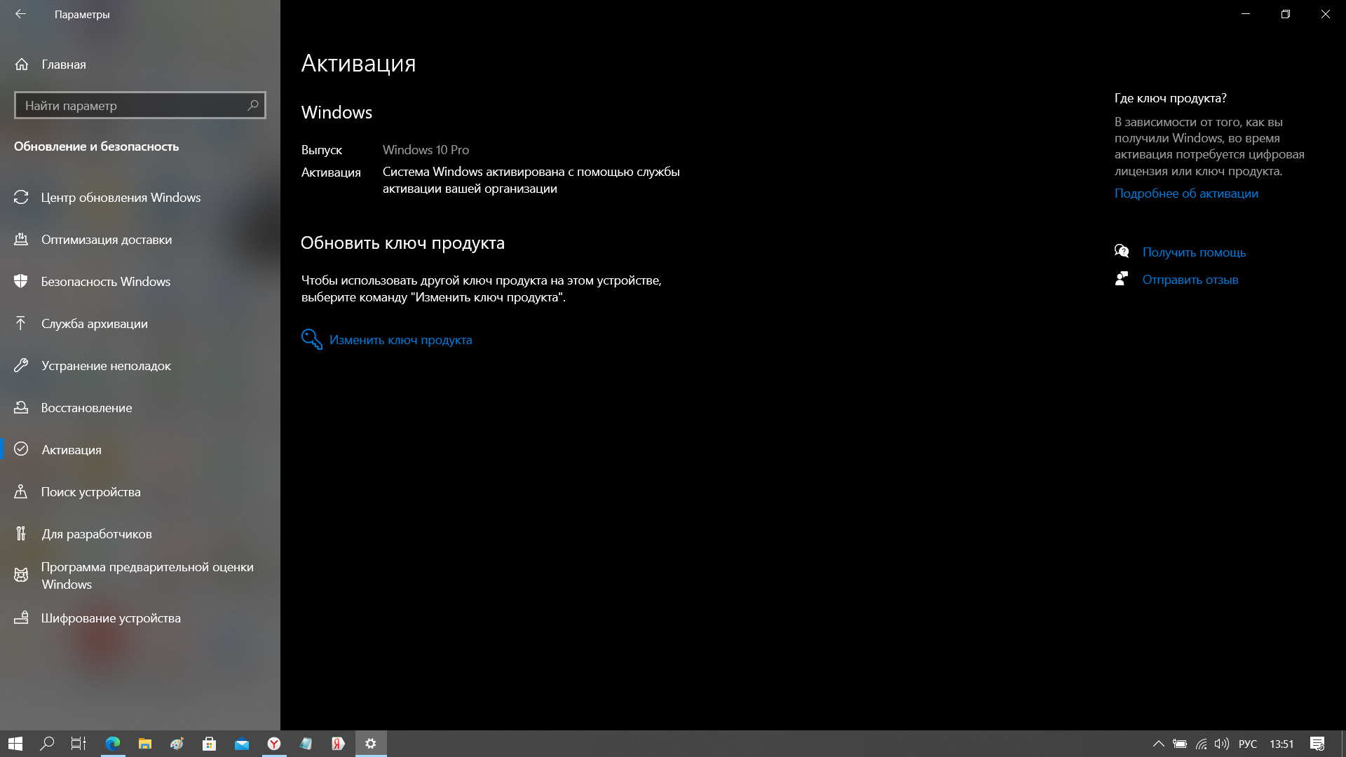Open Восстановление section
This screenshot has height=757, width=1346.
(x=140, y=408)
